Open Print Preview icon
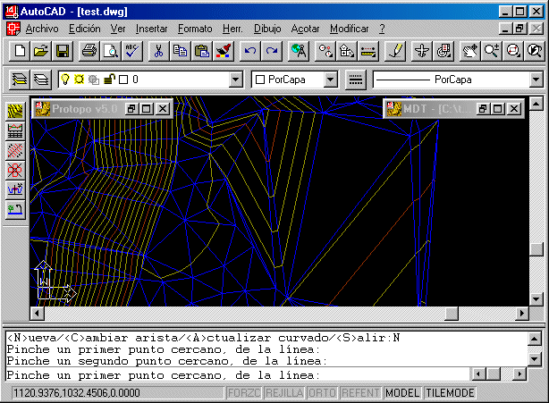The height and width of the screenshot is (403, 549). click(x=111, y=51)
